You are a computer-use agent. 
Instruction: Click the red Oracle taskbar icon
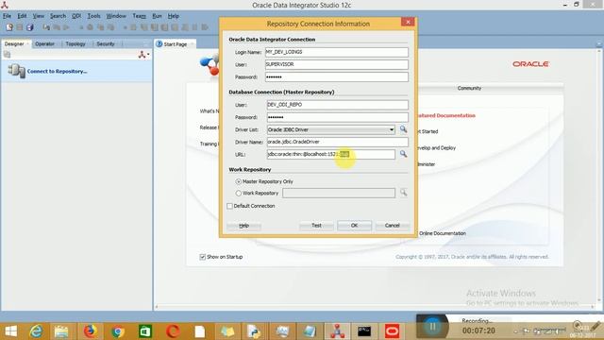[x=392, y=331]
